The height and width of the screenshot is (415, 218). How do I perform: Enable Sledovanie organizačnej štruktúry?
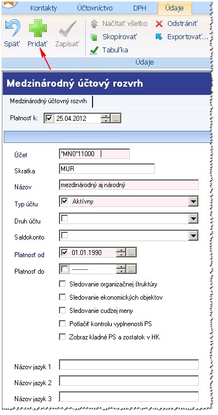(62, 284)
